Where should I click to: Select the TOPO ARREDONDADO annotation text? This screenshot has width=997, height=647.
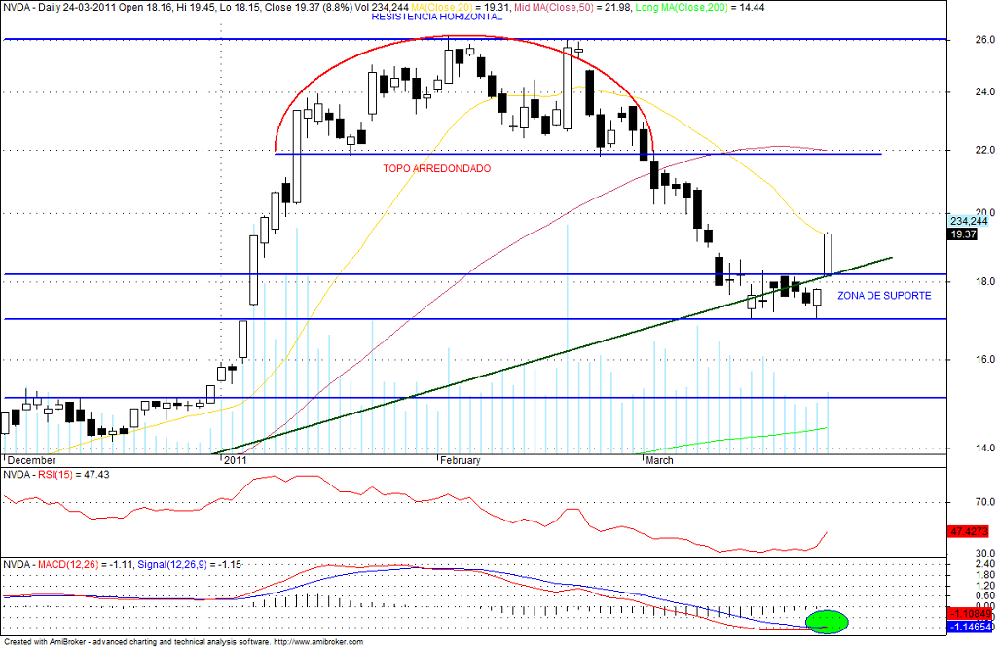click(437, 169)
